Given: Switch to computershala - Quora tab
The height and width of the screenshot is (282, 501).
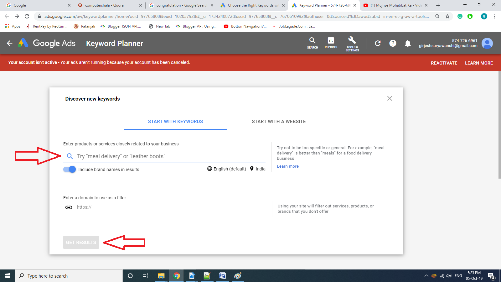Looking at the screenshot, I should 109,5.
